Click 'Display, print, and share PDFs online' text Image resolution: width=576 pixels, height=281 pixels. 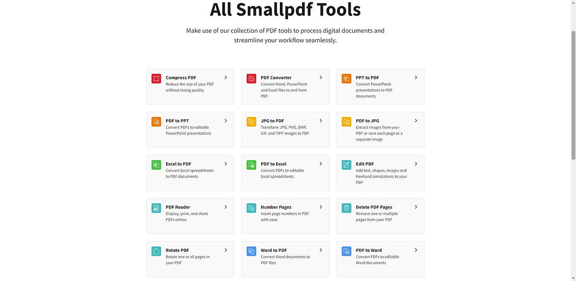tap(187, 217)
